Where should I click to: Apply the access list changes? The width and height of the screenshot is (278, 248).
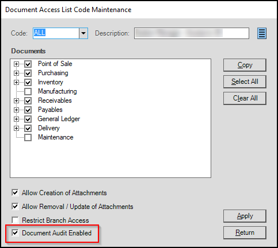pos(245,216)
